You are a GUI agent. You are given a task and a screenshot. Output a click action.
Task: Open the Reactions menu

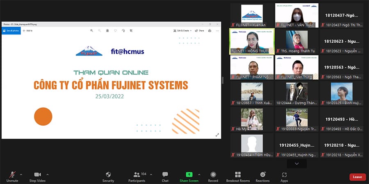coord(263,177)
